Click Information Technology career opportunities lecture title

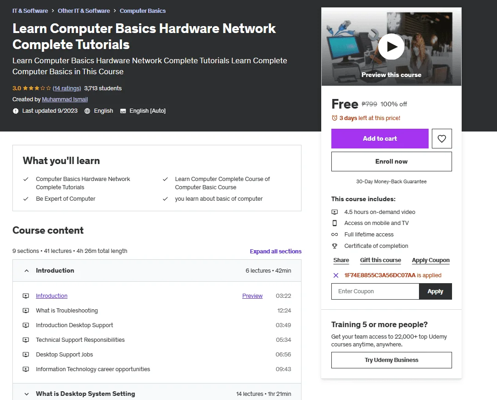pos(93,369)
